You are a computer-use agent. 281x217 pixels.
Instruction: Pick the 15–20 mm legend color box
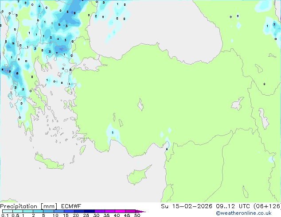click(69, 211)
